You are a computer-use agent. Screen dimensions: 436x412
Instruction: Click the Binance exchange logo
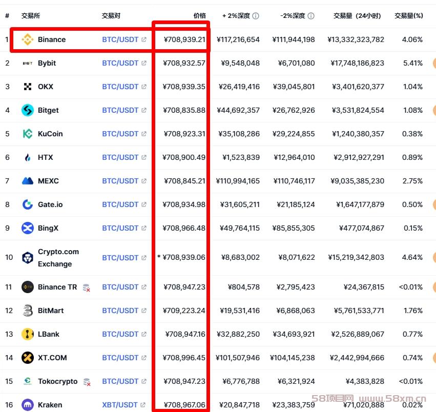click(x=28, y=39)
